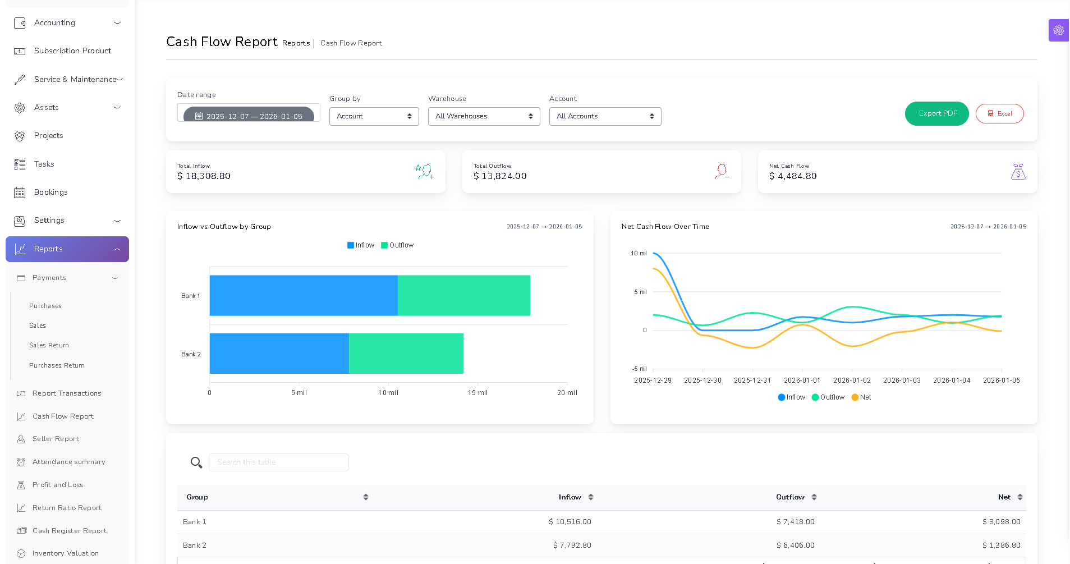This screenshot has width=1070, height=564.
Task: Open the Account filter dropdown
Action: tap(605, 116)
